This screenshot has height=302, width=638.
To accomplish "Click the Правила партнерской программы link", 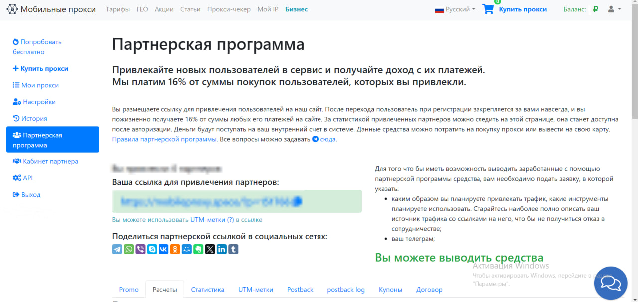I will click(x=164, y=139).
